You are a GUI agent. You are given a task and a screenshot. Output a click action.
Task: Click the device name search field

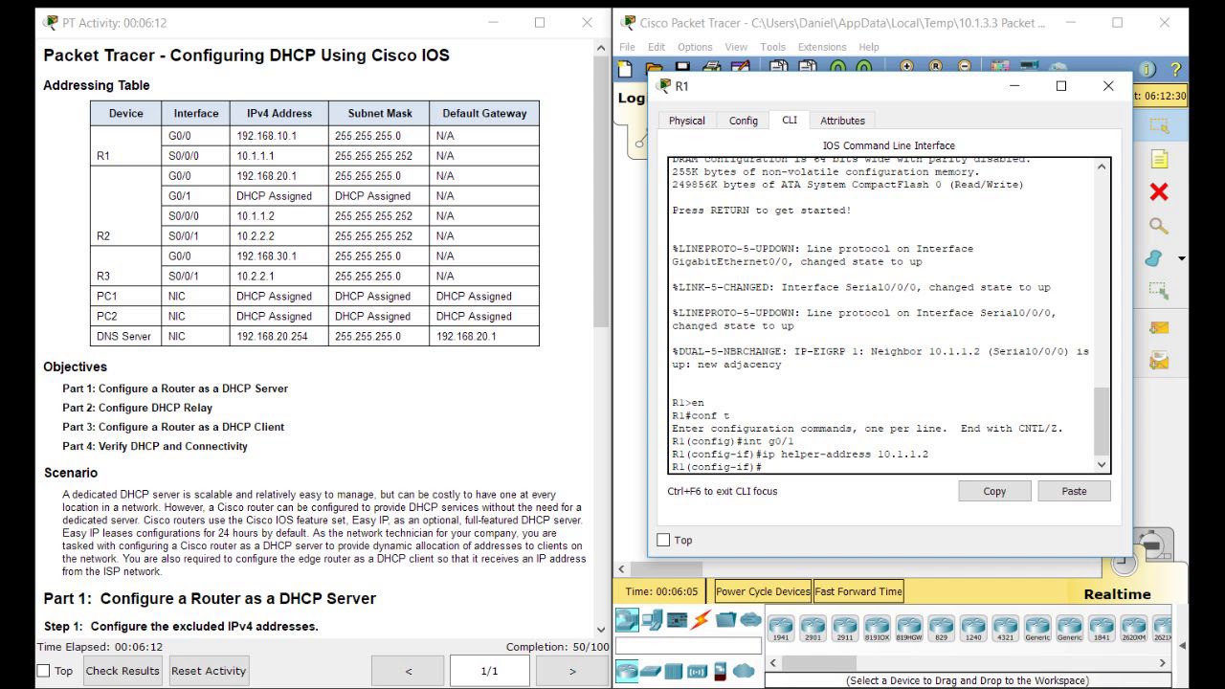pyautogui.click(x=688, y=646)
